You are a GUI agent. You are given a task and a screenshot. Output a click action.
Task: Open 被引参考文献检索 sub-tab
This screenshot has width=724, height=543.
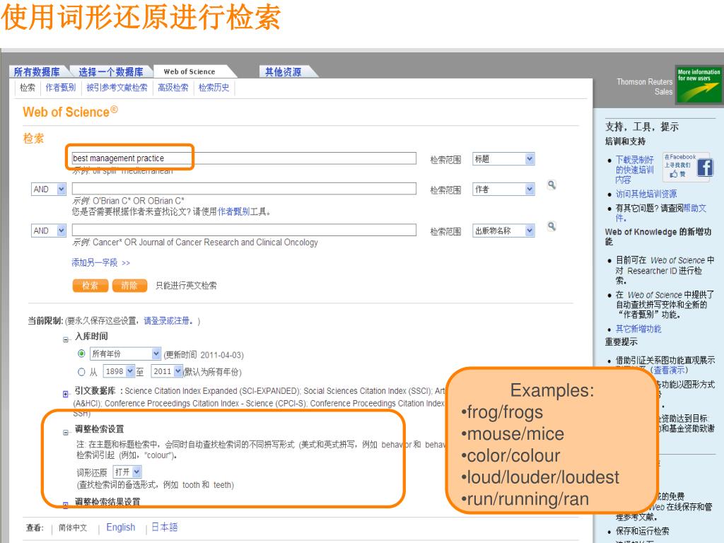[x=117, y=87]
